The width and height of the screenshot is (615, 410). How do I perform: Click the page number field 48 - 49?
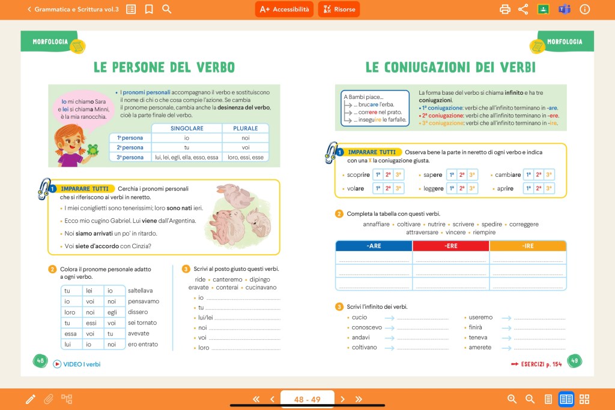click(307, 399)
